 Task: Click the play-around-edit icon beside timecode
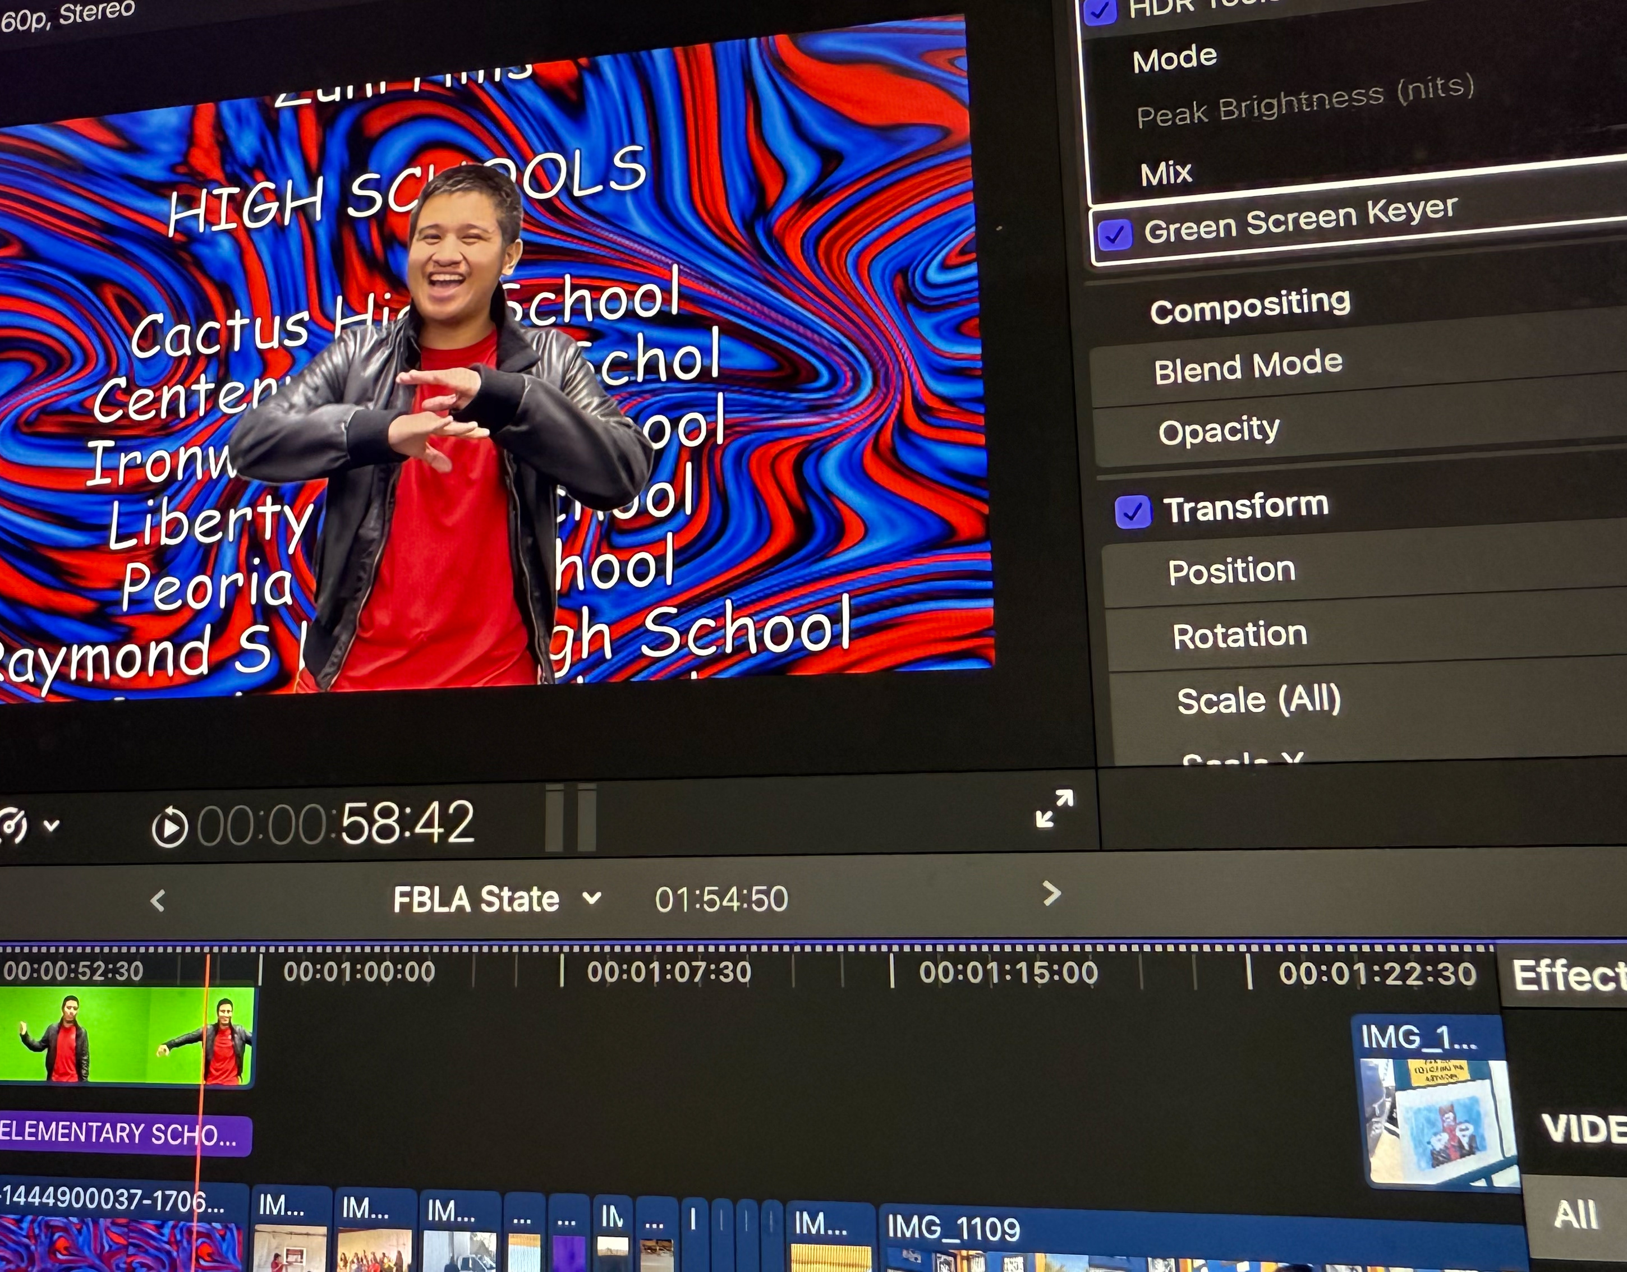coord(170,827)
